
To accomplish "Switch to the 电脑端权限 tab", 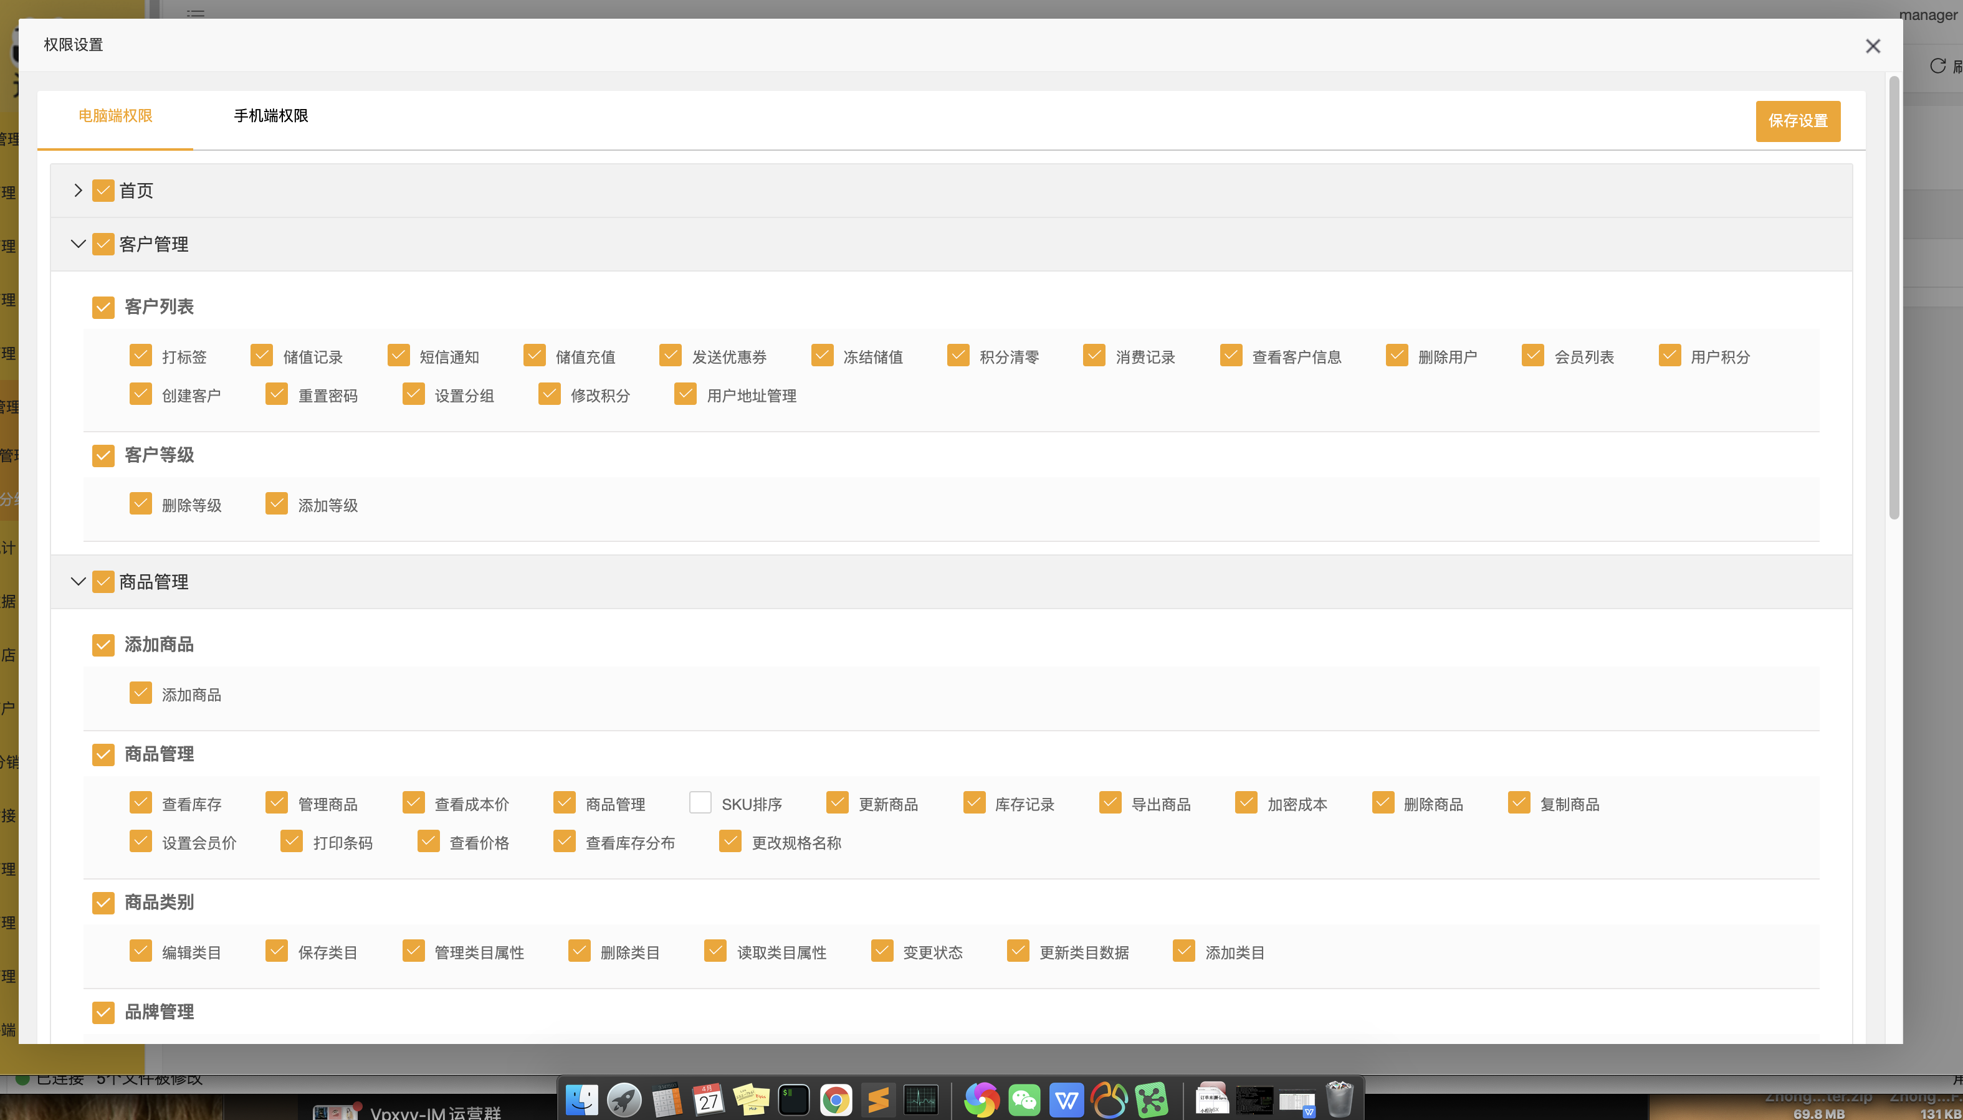I will 115,115.
